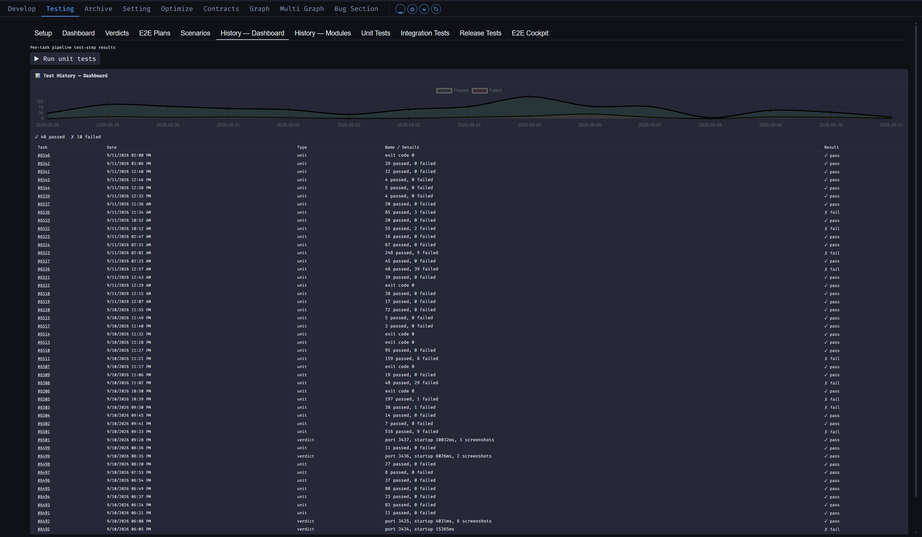The width and height of the screenshot is (922, 537).
Task: Switch to the History — Modules tab
Action: point(322,33)
